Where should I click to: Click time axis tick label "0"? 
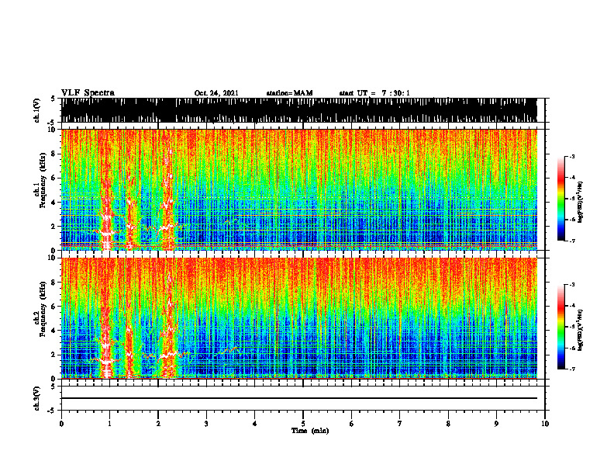point(61,424)
